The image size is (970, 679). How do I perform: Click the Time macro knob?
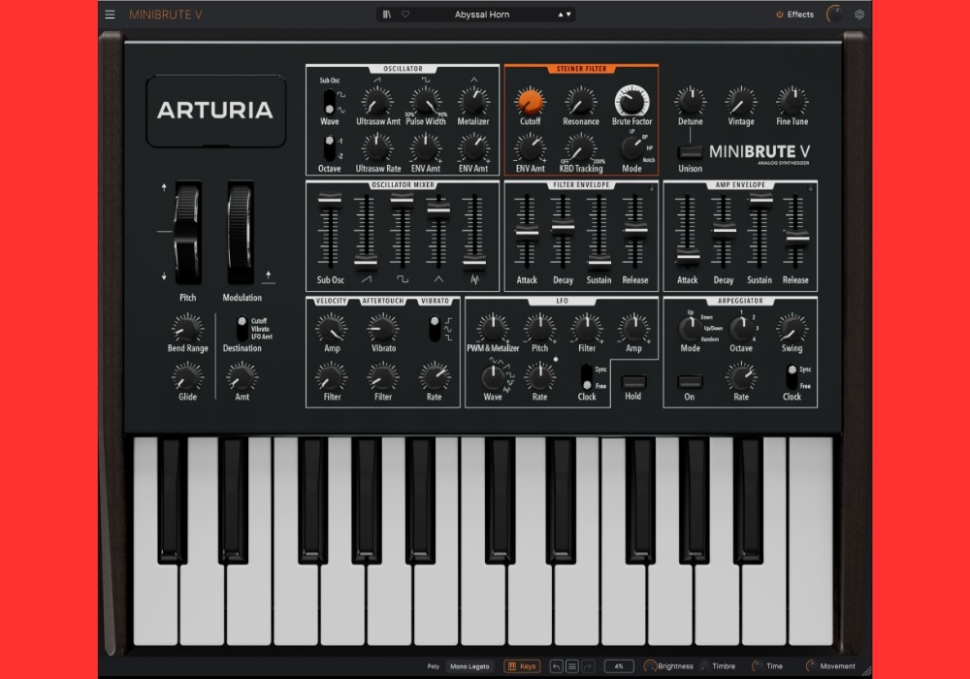pos(758,666)
